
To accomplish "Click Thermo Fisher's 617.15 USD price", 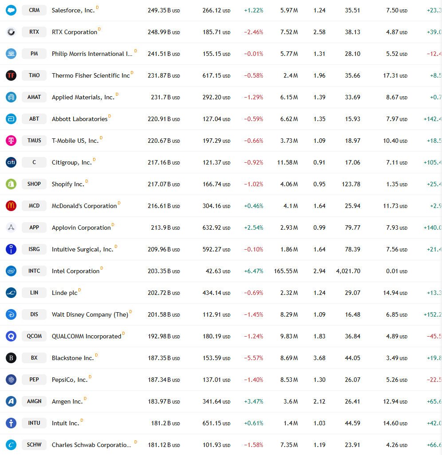I will coord(217,76).
